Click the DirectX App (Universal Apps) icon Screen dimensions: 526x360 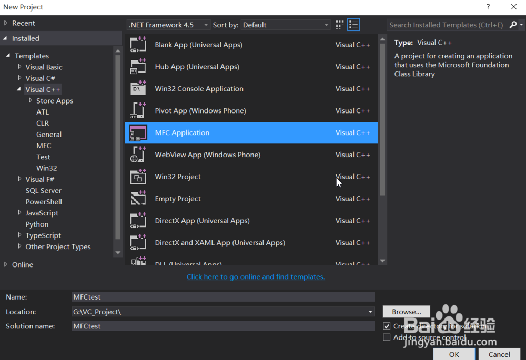pyautogui.click(x=138, y=221)
